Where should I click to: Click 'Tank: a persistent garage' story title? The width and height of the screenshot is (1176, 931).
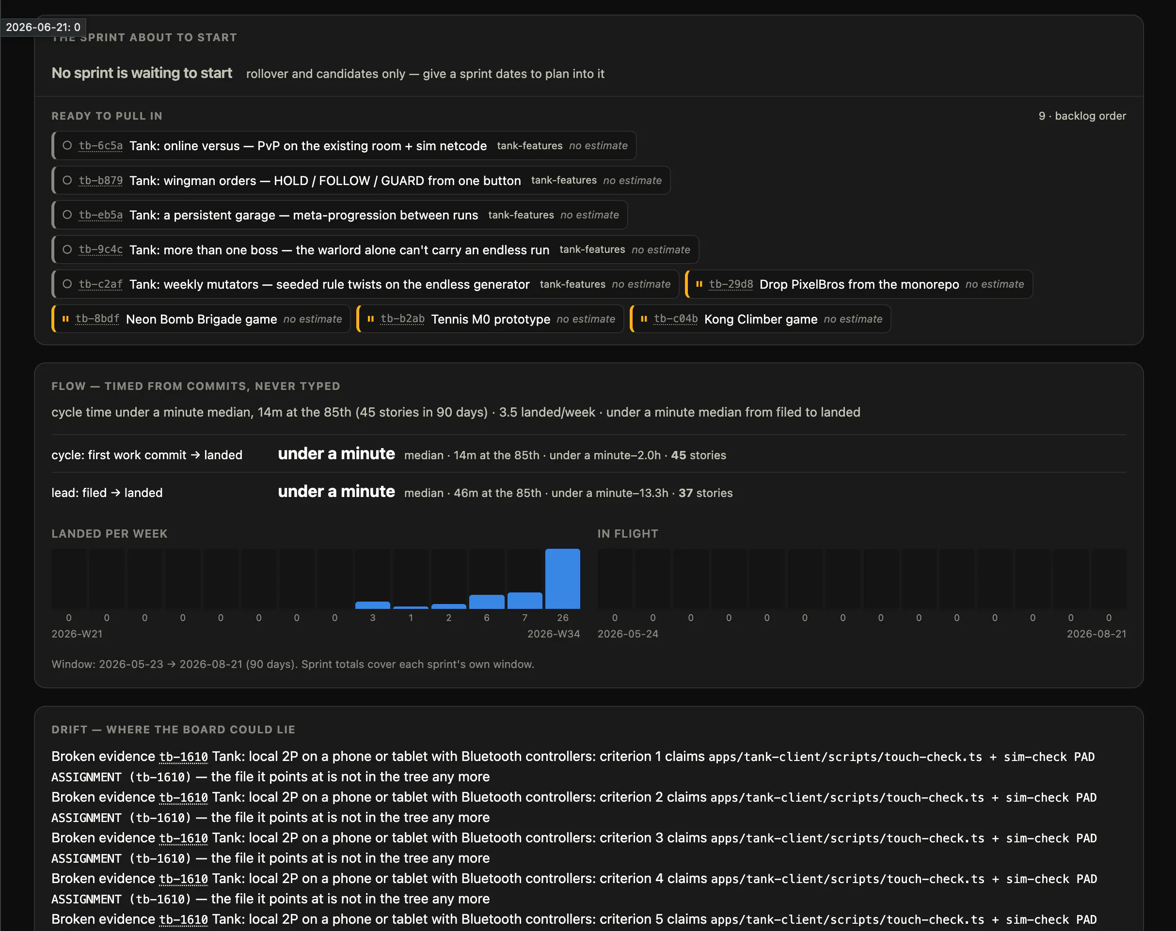point(304,215)
